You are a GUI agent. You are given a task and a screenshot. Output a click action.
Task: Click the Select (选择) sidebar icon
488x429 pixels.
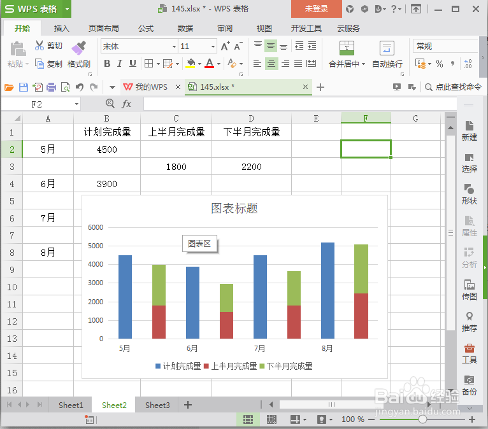point(469,158)
